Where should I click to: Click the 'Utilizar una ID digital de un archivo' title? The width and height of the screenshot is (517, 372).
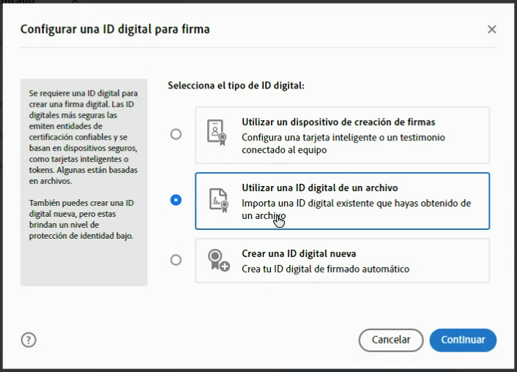[319, 188]
